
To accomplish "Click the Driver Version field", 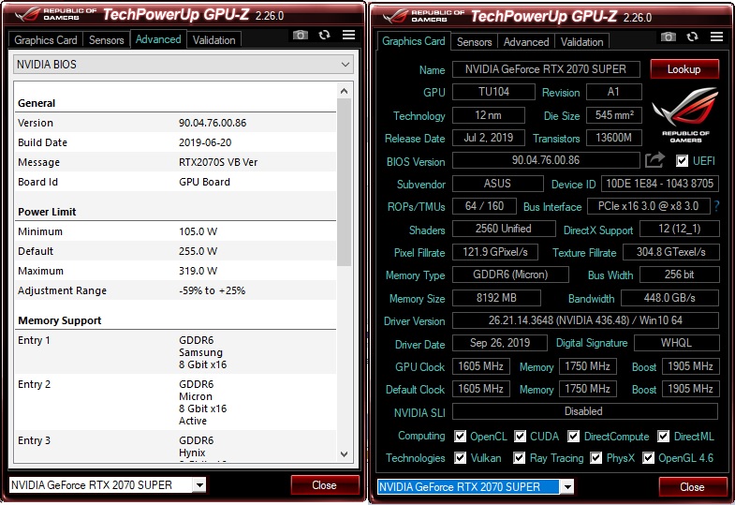I will point(585,320).
